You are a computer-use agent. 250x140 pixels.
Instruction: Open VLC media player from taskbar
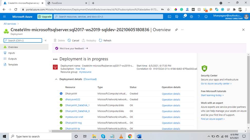tap(121, 136)
